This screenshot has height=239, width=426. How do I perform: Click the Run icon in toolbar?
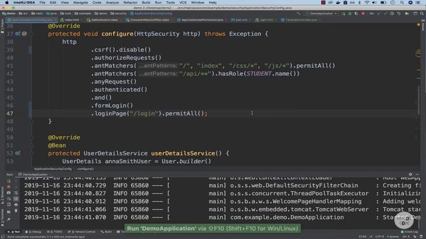pos(343,13)
